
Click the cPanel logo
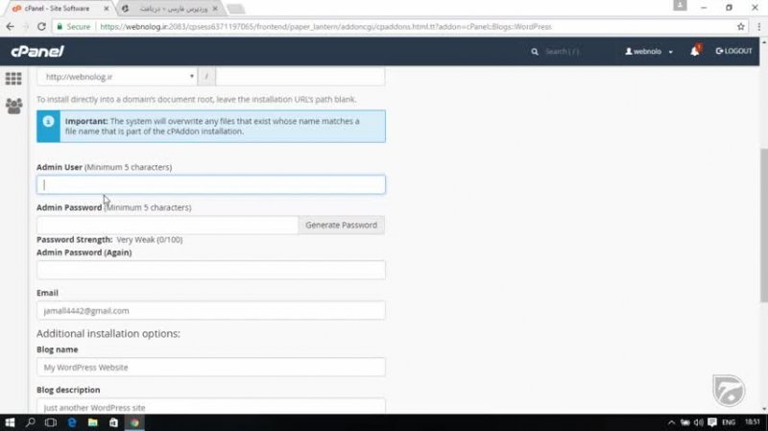click(x=36, y=51)
